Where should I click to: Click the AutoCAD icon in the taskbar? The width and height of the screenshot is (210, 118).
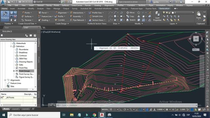(102, 115)
